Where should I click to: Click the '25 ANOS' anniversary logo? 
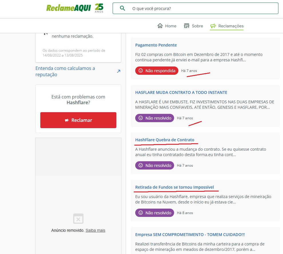pos(99,8)
